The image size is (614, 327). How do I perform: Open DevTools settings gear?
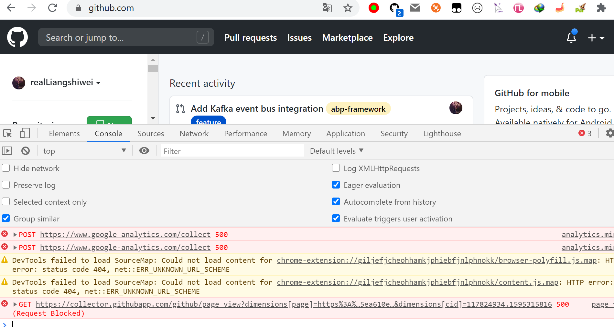point(609,133)
